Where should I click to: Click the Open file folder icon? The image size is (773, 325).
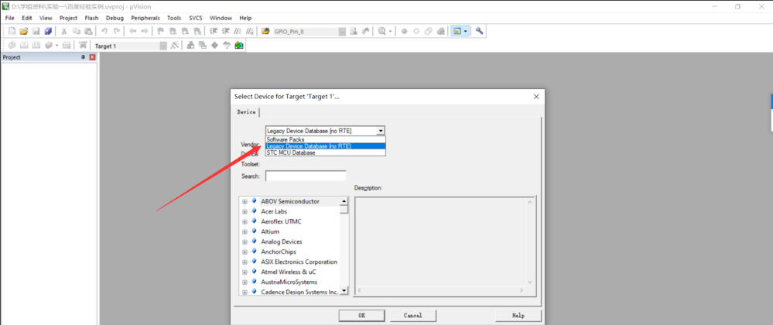tap(24, 31)
